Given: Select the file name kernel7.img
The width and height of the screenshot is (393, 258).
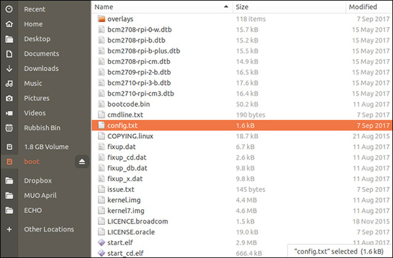Looking at the screenshot, I should [x=126, y=211].
